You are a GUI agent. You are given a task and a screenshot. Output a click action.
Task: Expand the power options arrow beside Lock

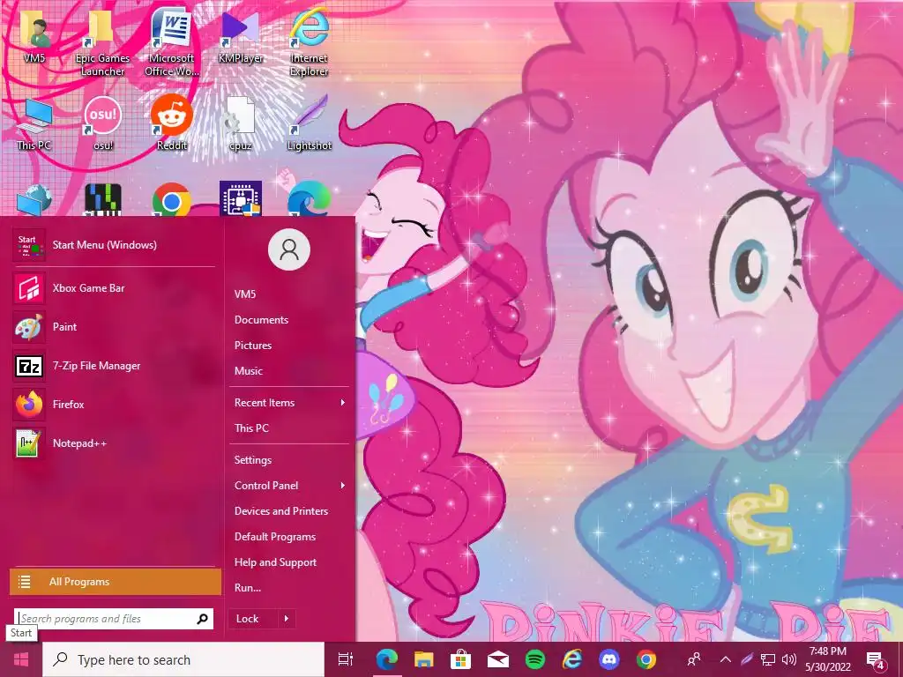pos(287,619)
